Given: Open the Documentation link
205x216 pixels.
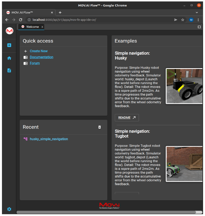Looking at the screenshot, I should (41, 57).
